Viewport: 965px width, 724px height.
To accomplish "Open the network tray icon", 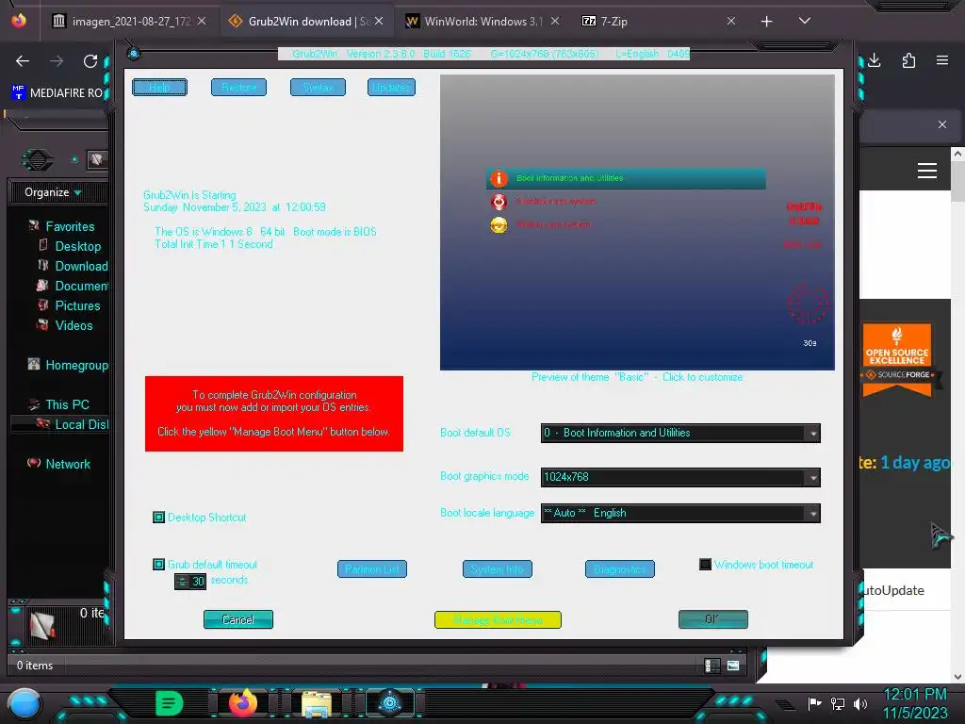I will pos(838,703).
